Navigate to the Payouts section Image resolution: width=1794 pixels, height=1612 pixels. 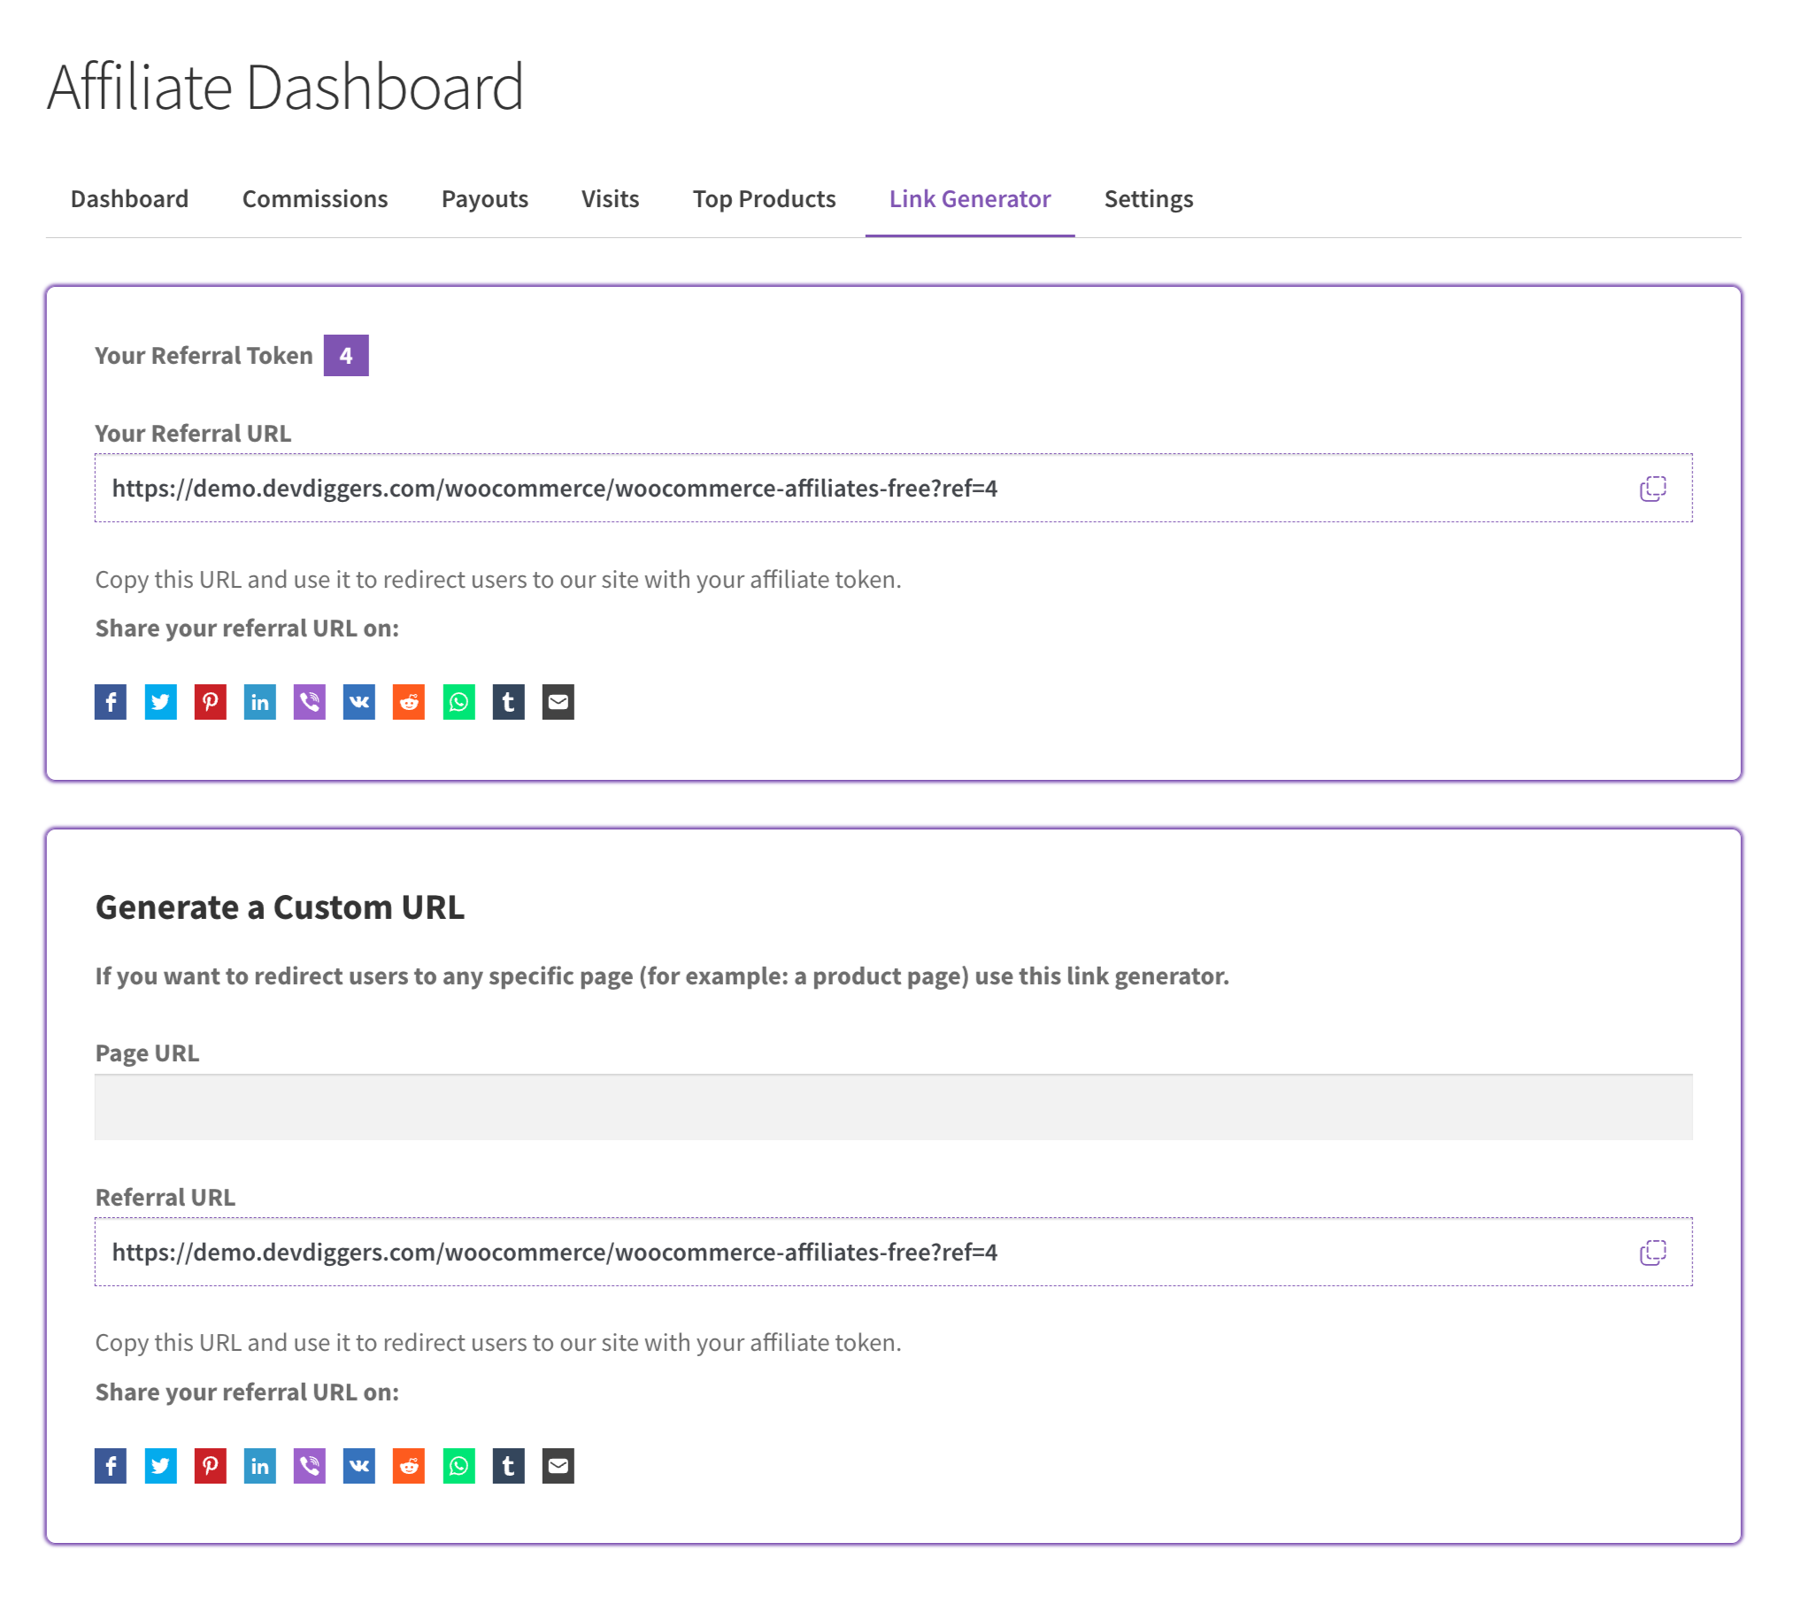tap(484, 197)
